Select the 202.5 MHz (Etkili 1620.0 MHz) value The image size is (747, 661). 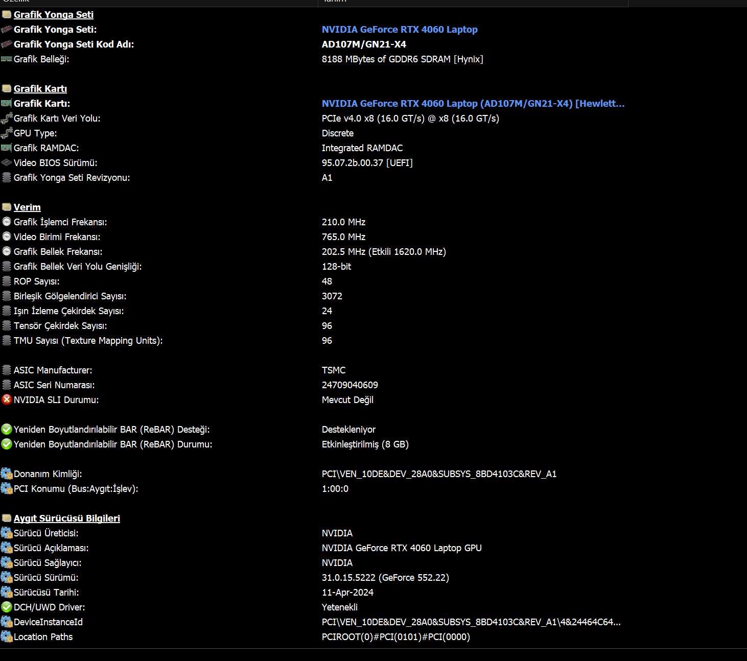pos(384,252)
